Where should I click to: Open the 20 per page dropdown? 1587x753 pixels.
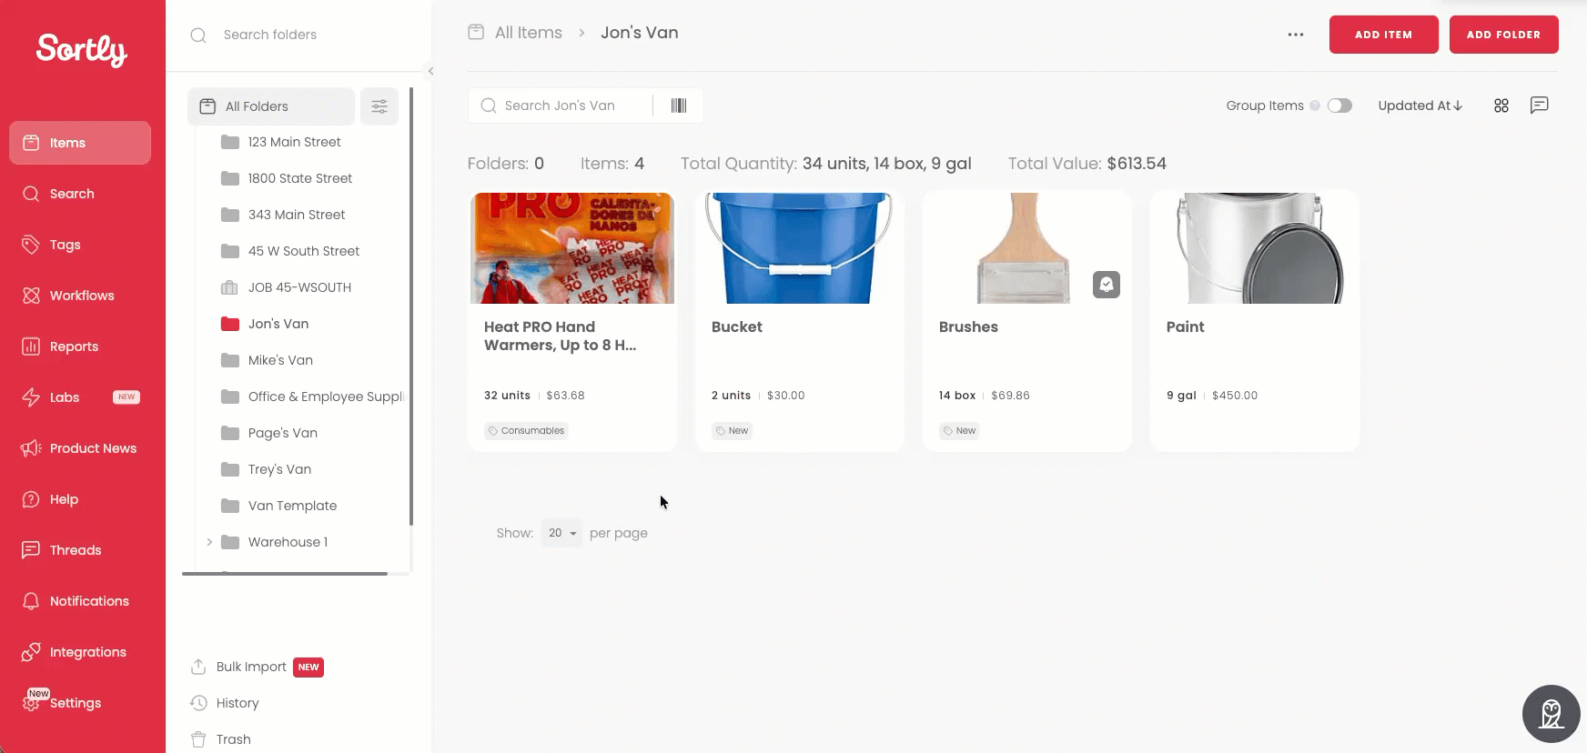[561, 533]
